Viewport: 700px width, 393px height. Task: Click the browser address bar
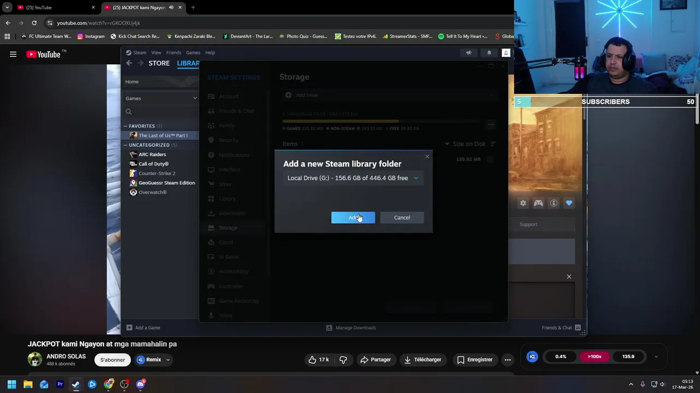point(273,23)
